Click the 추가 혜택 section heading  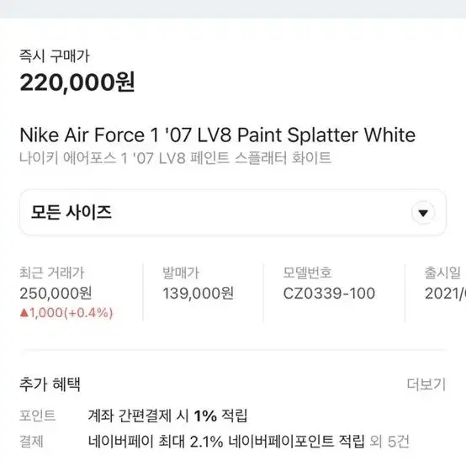(x=50, y=384)
